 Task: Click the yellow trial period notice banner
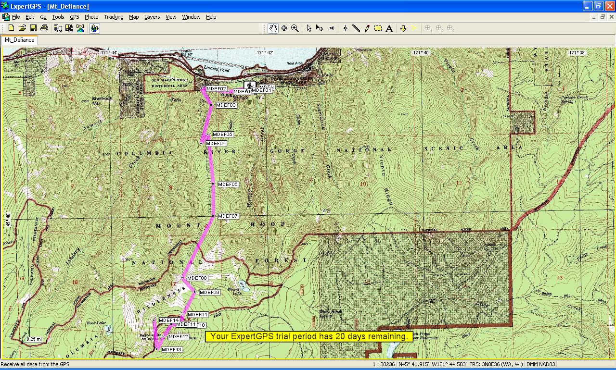(309, 336)
